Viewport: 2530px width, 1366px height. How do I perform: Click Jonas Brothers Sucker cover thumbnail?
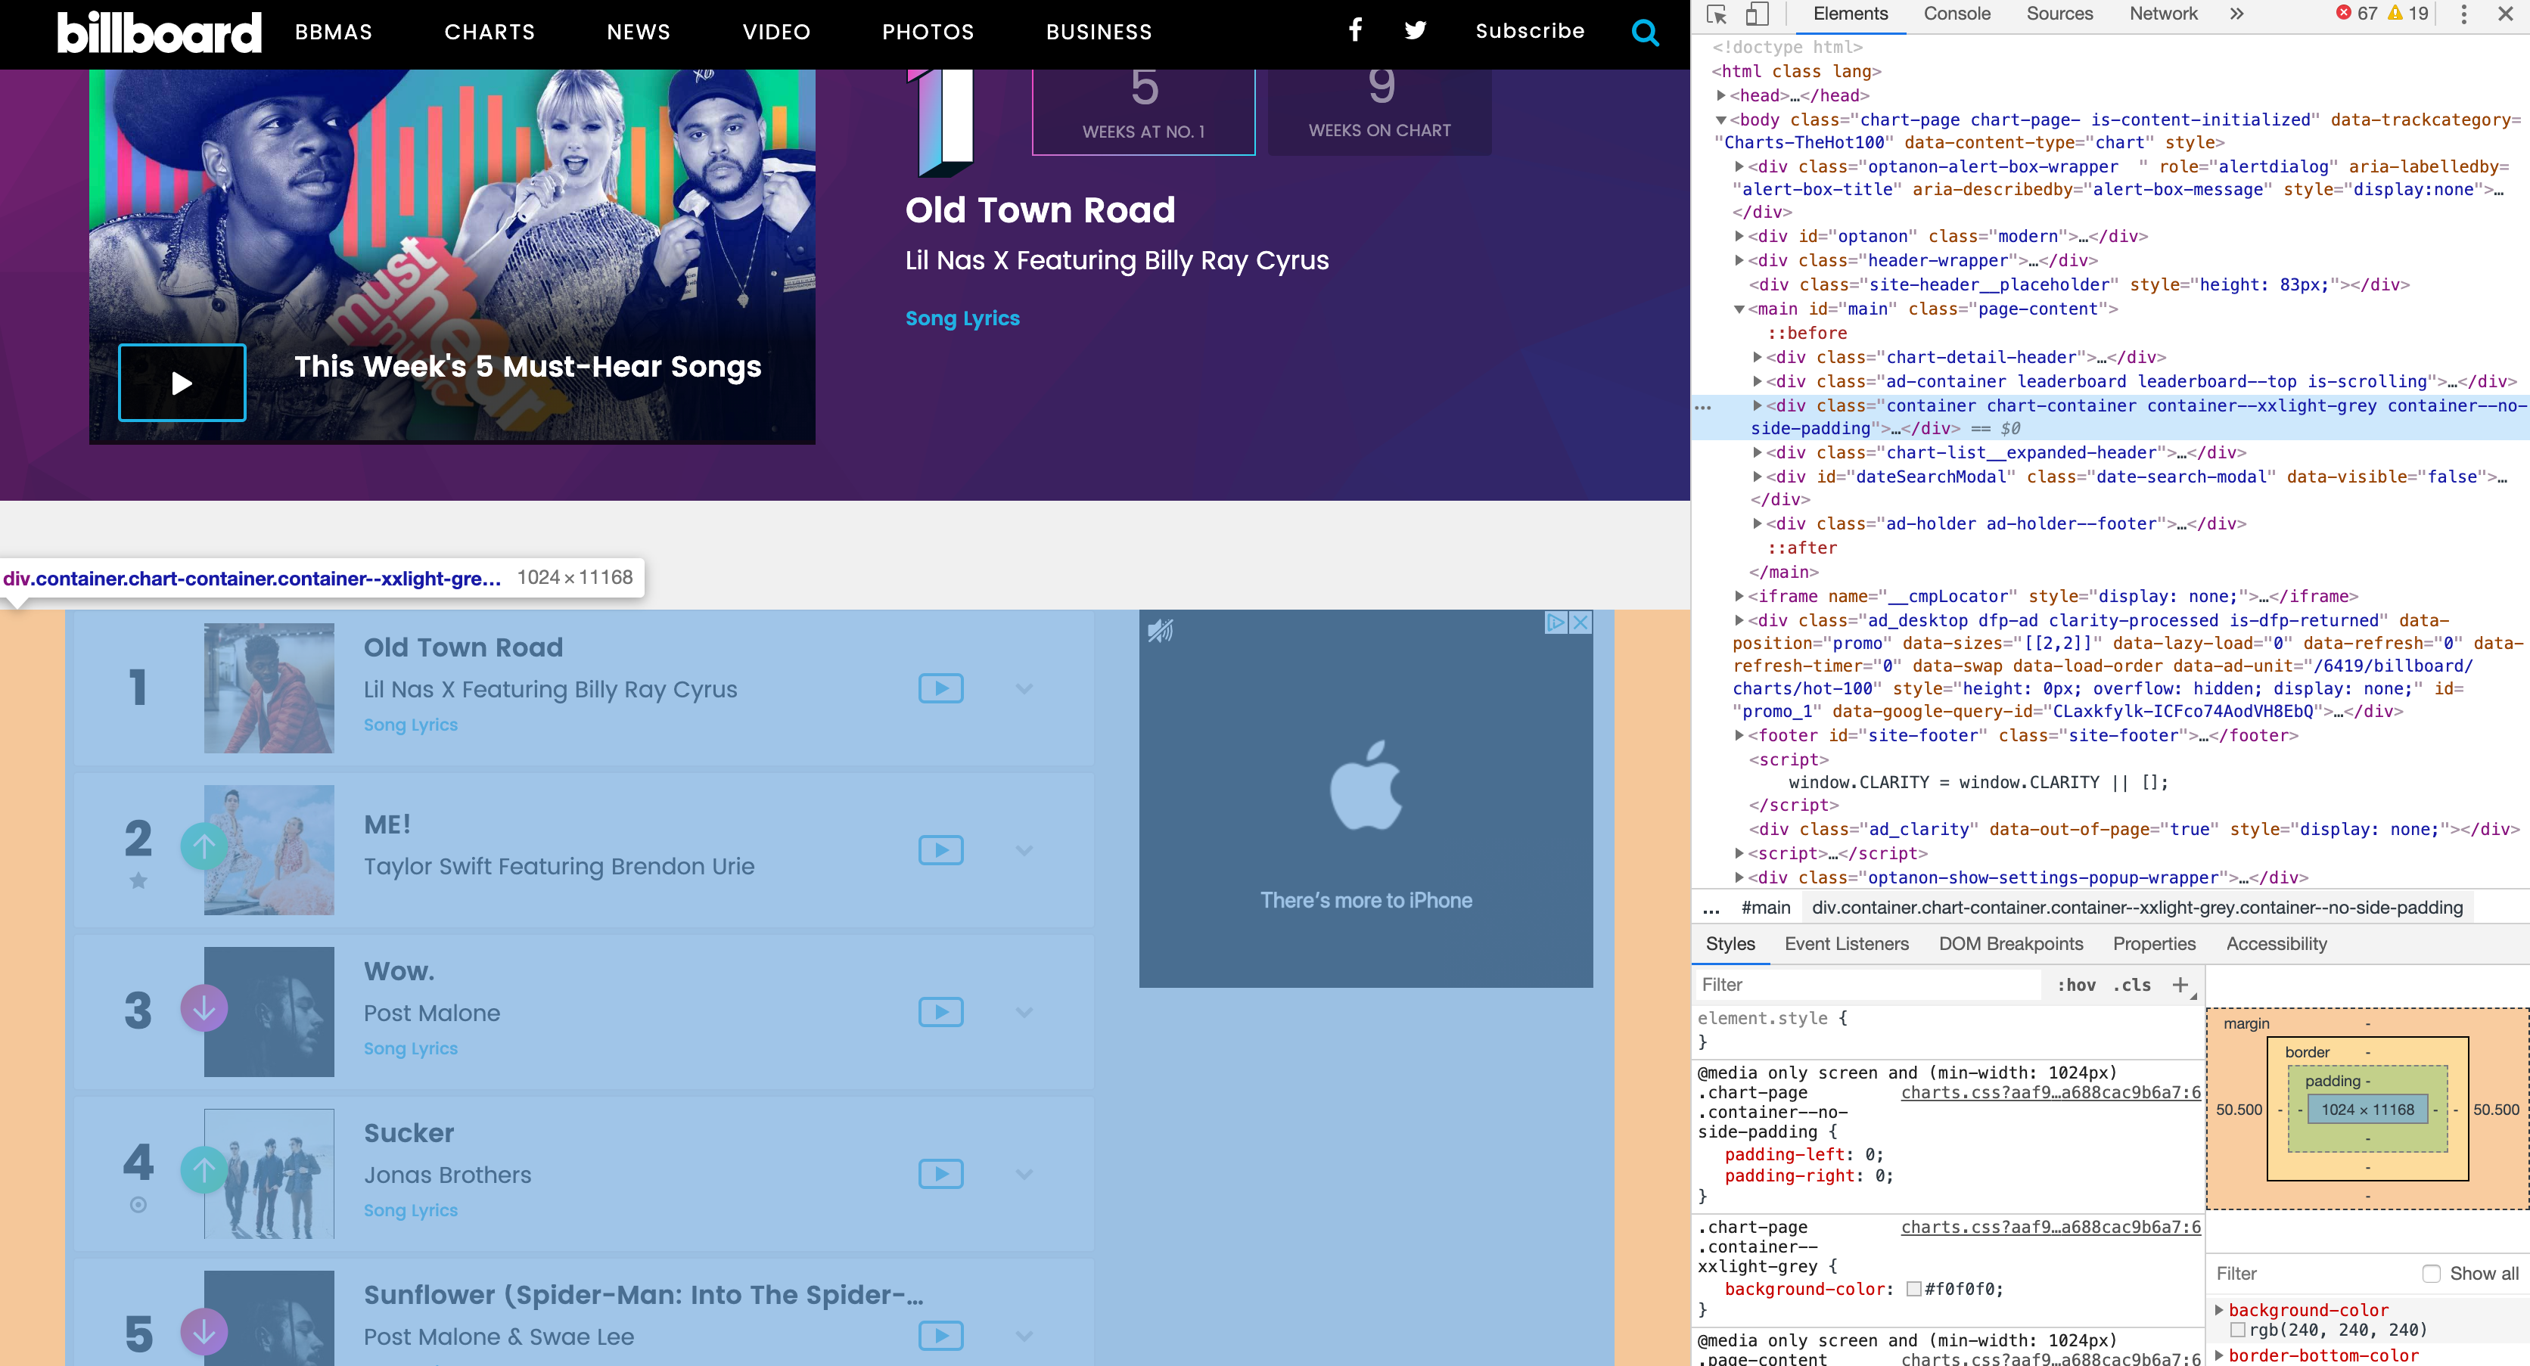[x=269, y=1174]
